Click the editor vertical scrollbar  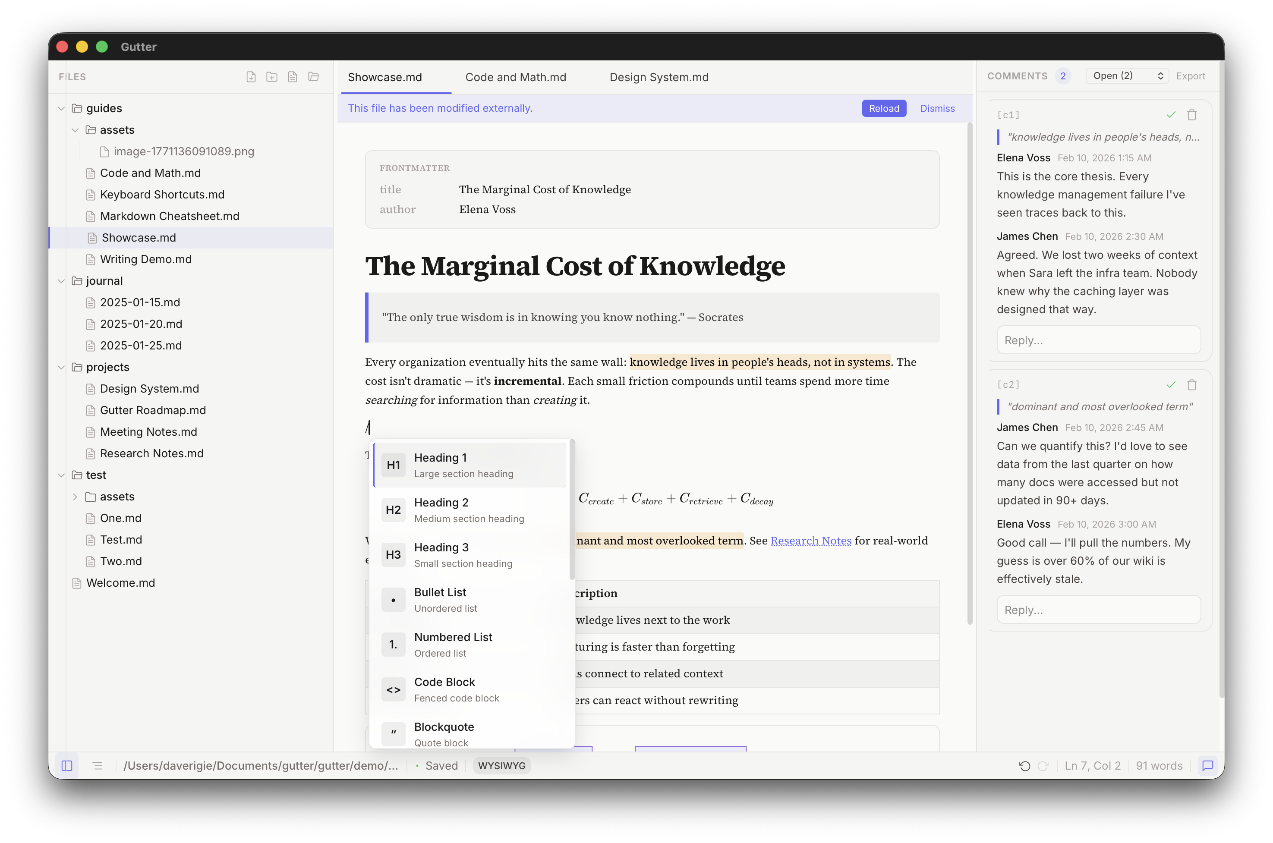[x=969, y=374]
